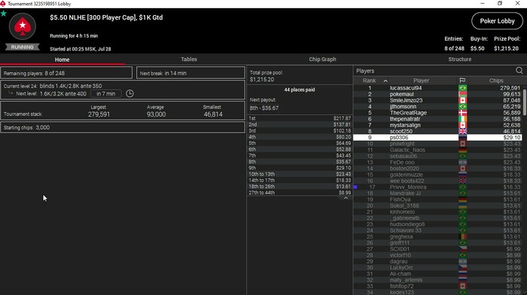
Task: Switch to the Tables tab
Action: coord(189,59)
